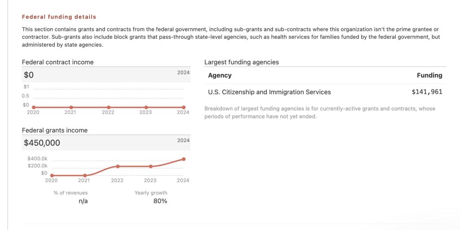Click the Largest funding agencies title

241,62
